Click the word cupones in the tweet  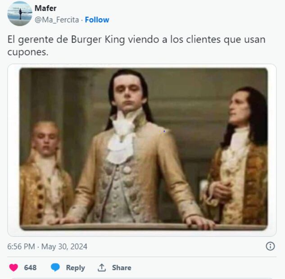coord(28,52)
